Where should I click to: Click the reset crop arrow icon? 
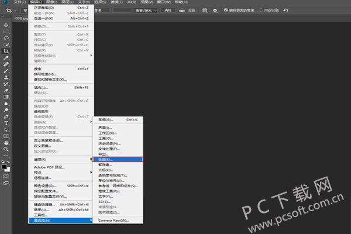[x=285, y=11]
